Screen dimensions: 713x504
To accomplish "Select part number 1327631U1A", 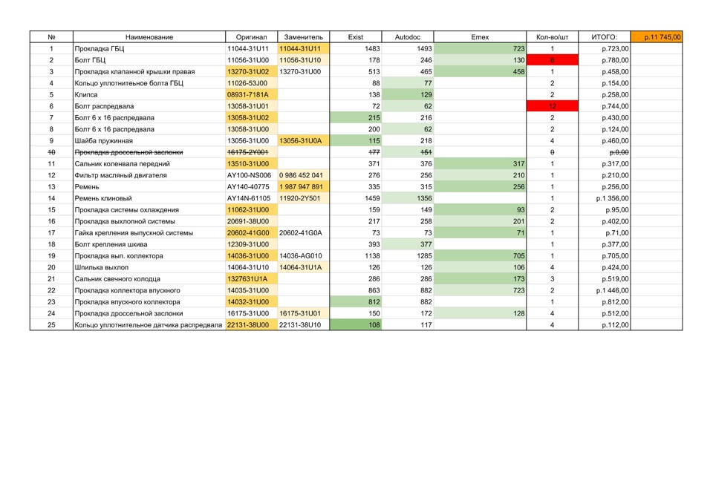I will (251, 279).
